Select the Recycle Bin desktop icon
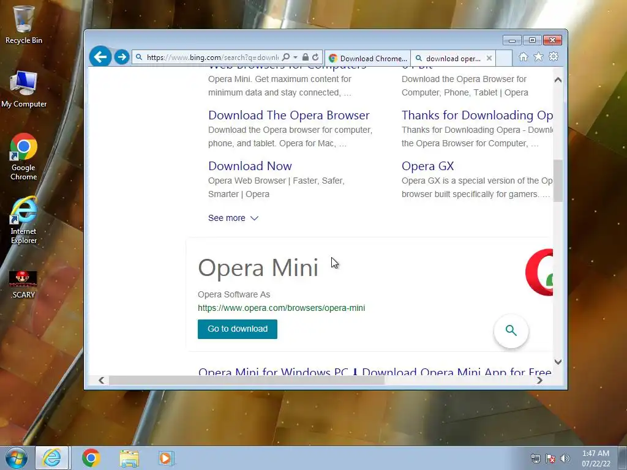The height and width of the screenshot is (470, 627). pos(24,24)
